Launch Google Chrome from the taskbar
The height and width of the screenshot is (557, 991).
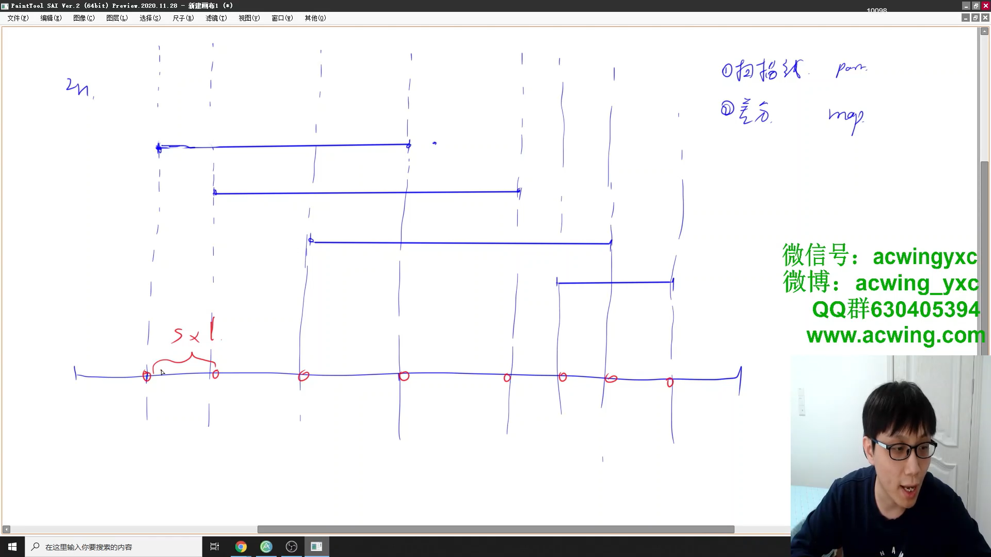241,547
